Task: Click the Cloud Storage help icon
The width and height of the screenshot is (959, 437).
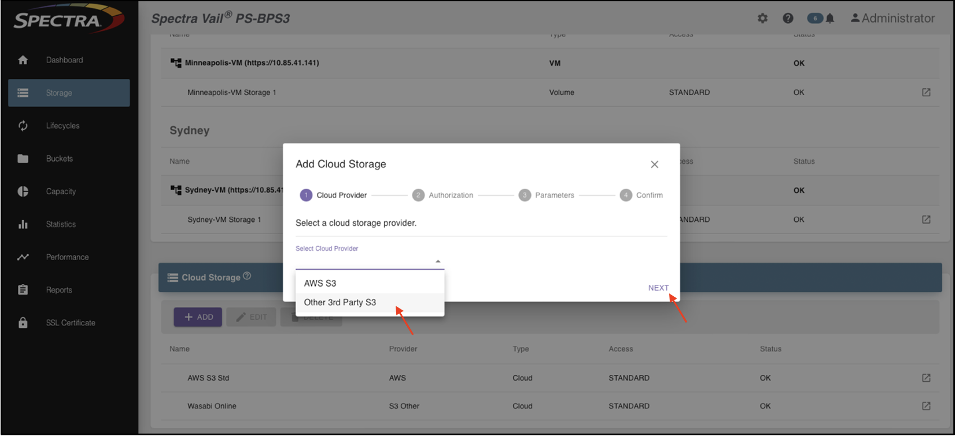Action: [x=247, y=276]
